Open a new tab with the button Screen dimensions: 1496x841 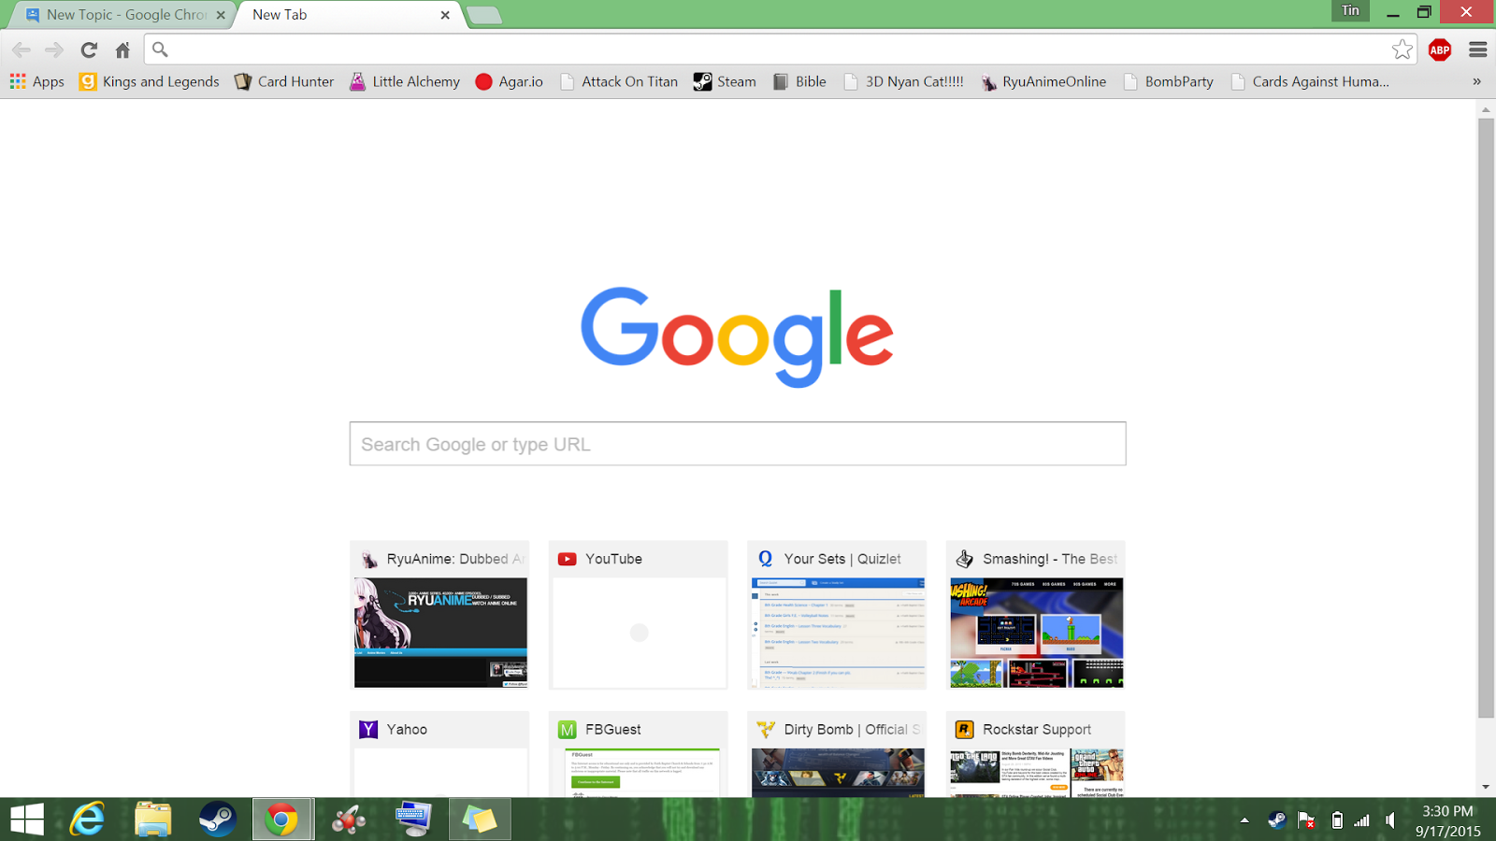pyautogui.click(x=484, y=15)
